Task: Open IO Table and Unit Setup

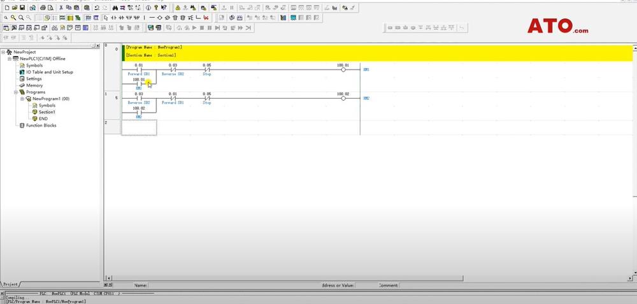Action: pyautogui.click(x=49, y=72)
